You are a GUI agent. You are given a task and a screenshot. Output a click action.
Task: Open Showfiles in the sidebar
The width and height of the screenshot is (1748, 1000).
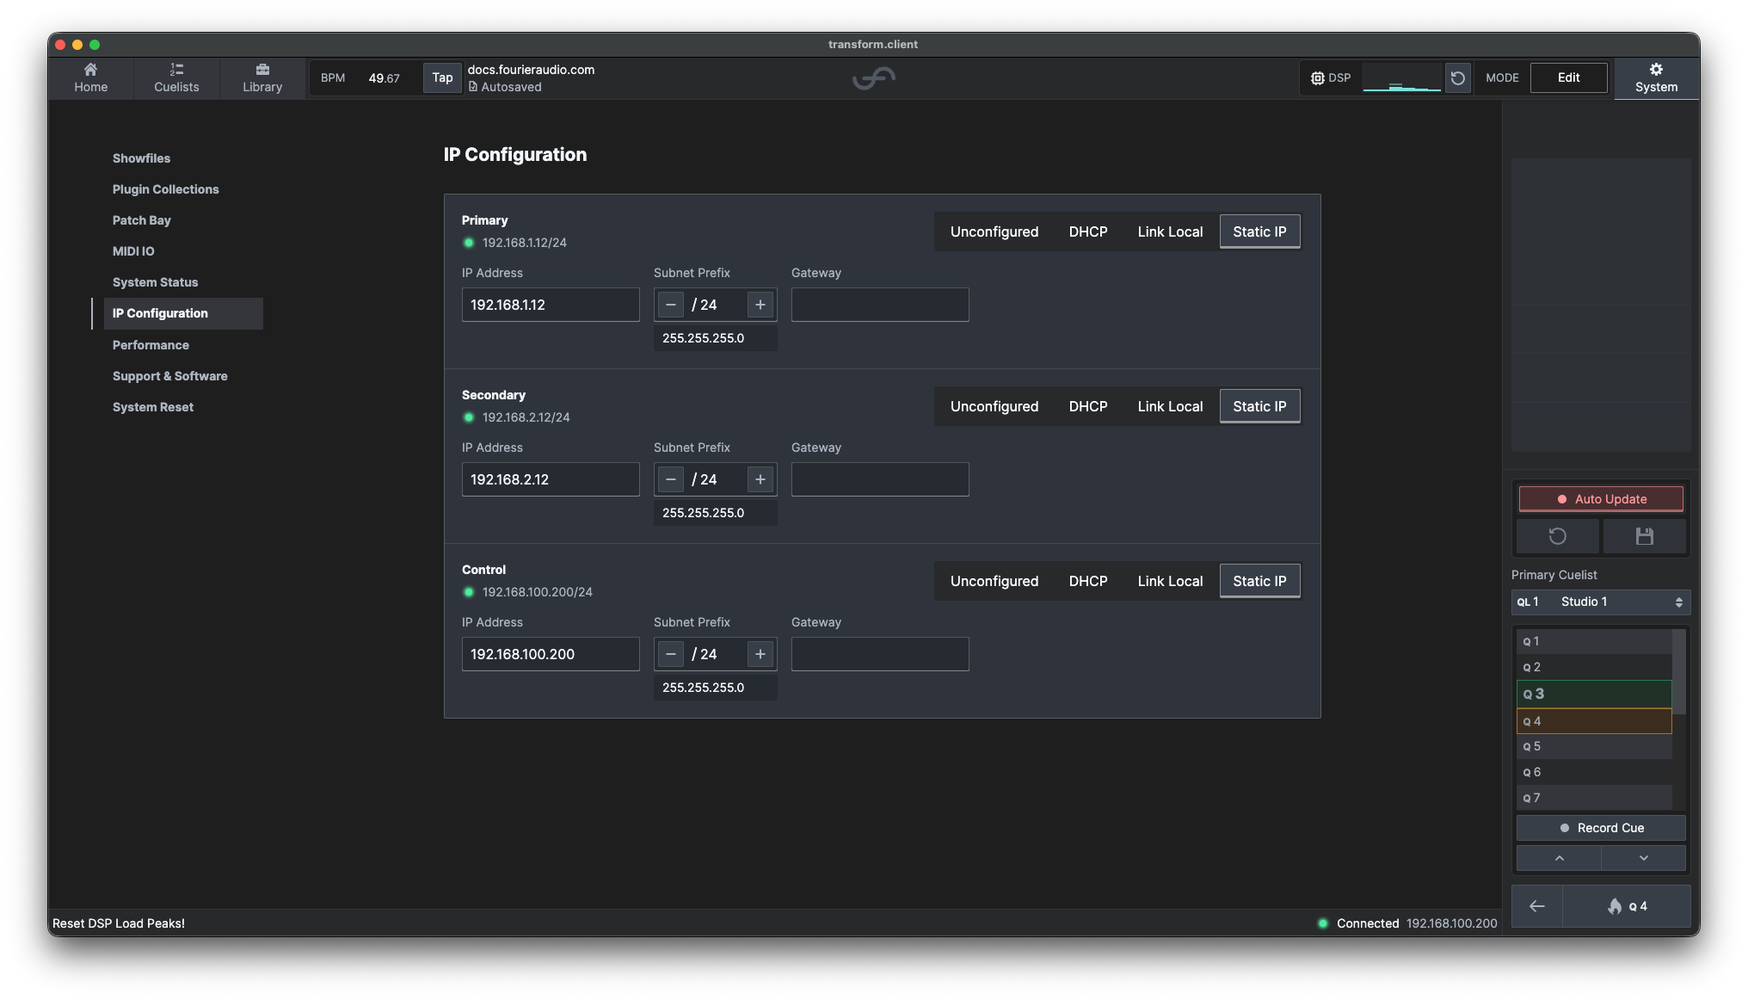[x=141, y=158]
